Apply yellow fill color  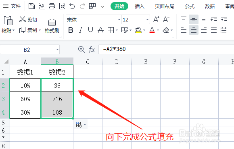point(138,30)
